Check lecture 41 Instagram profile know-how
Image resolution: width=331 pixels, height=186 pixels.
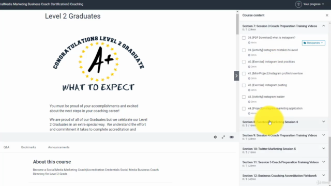point(244,73)
